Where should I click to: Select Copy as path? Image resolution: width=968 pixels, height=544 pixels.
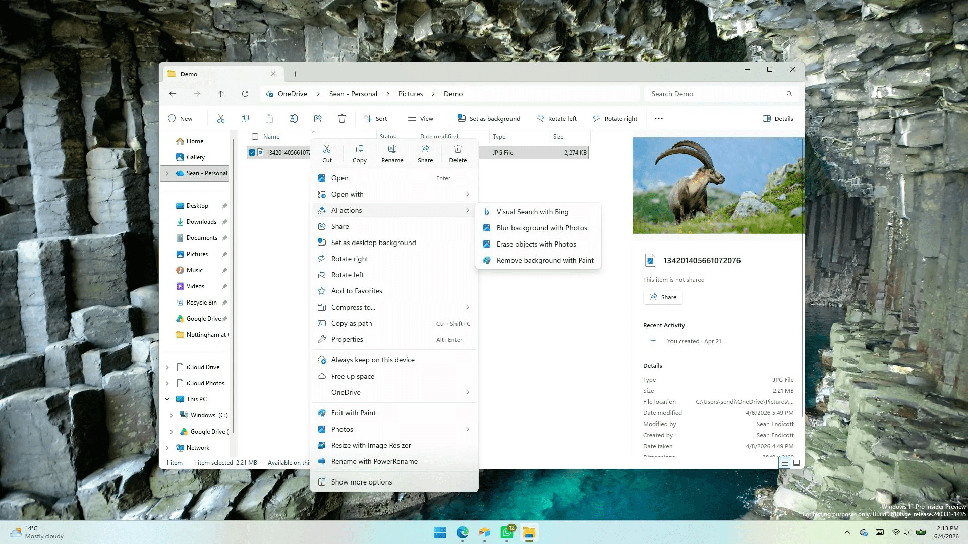point(394,323)
